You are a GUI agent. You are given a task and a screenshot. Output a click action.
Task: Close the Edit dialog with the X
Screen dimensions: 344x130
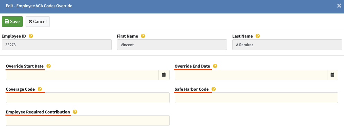[339, 6]
